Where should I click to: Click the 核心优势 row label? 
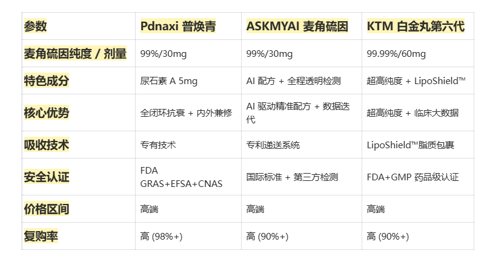(x=47, y=113)
